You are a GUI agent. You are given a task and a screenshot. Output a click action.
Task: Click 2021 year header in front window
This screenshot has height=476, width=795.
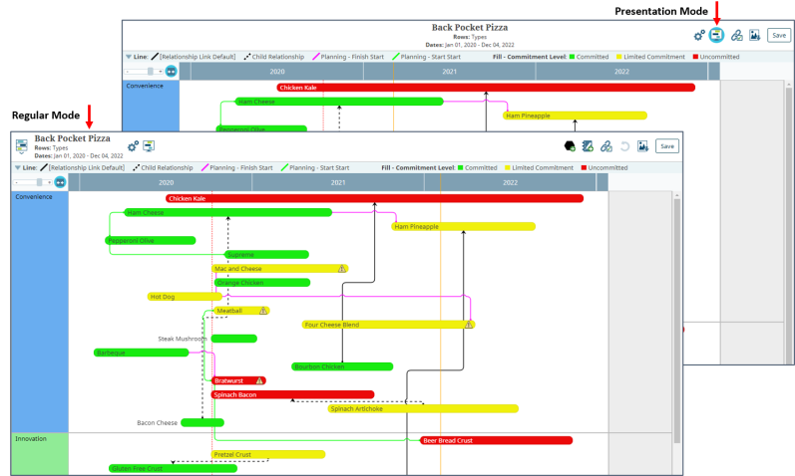338,182
